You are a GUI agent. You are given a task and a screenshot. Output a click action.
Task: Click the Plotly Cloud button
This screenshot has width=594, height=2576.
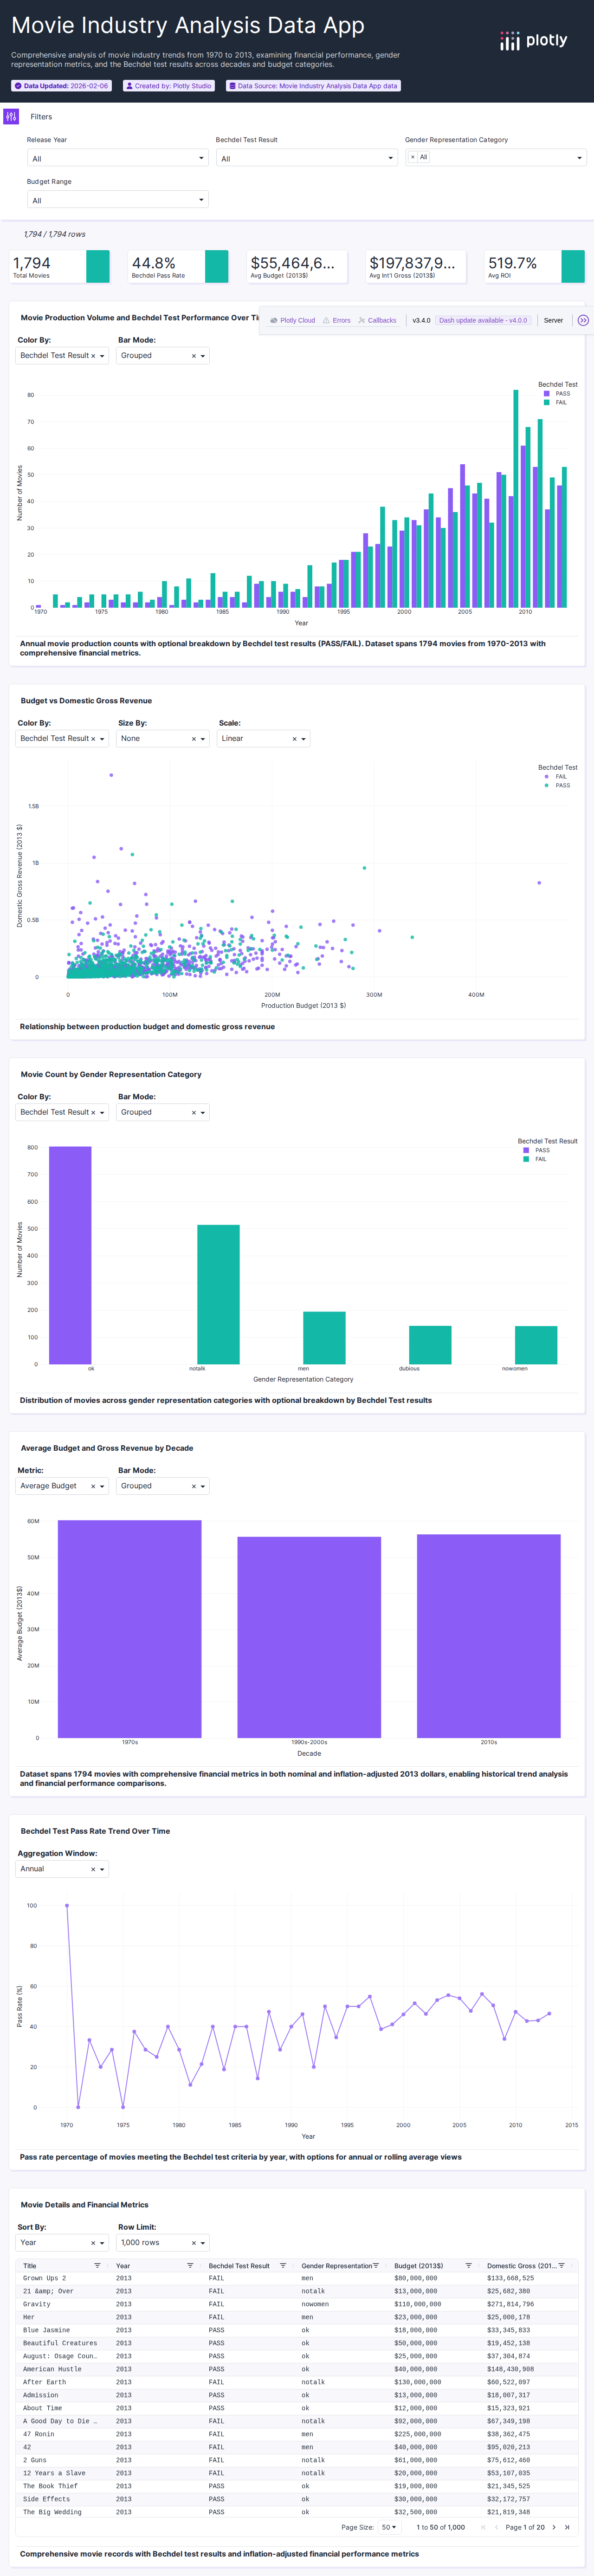(x=293, y=321)
